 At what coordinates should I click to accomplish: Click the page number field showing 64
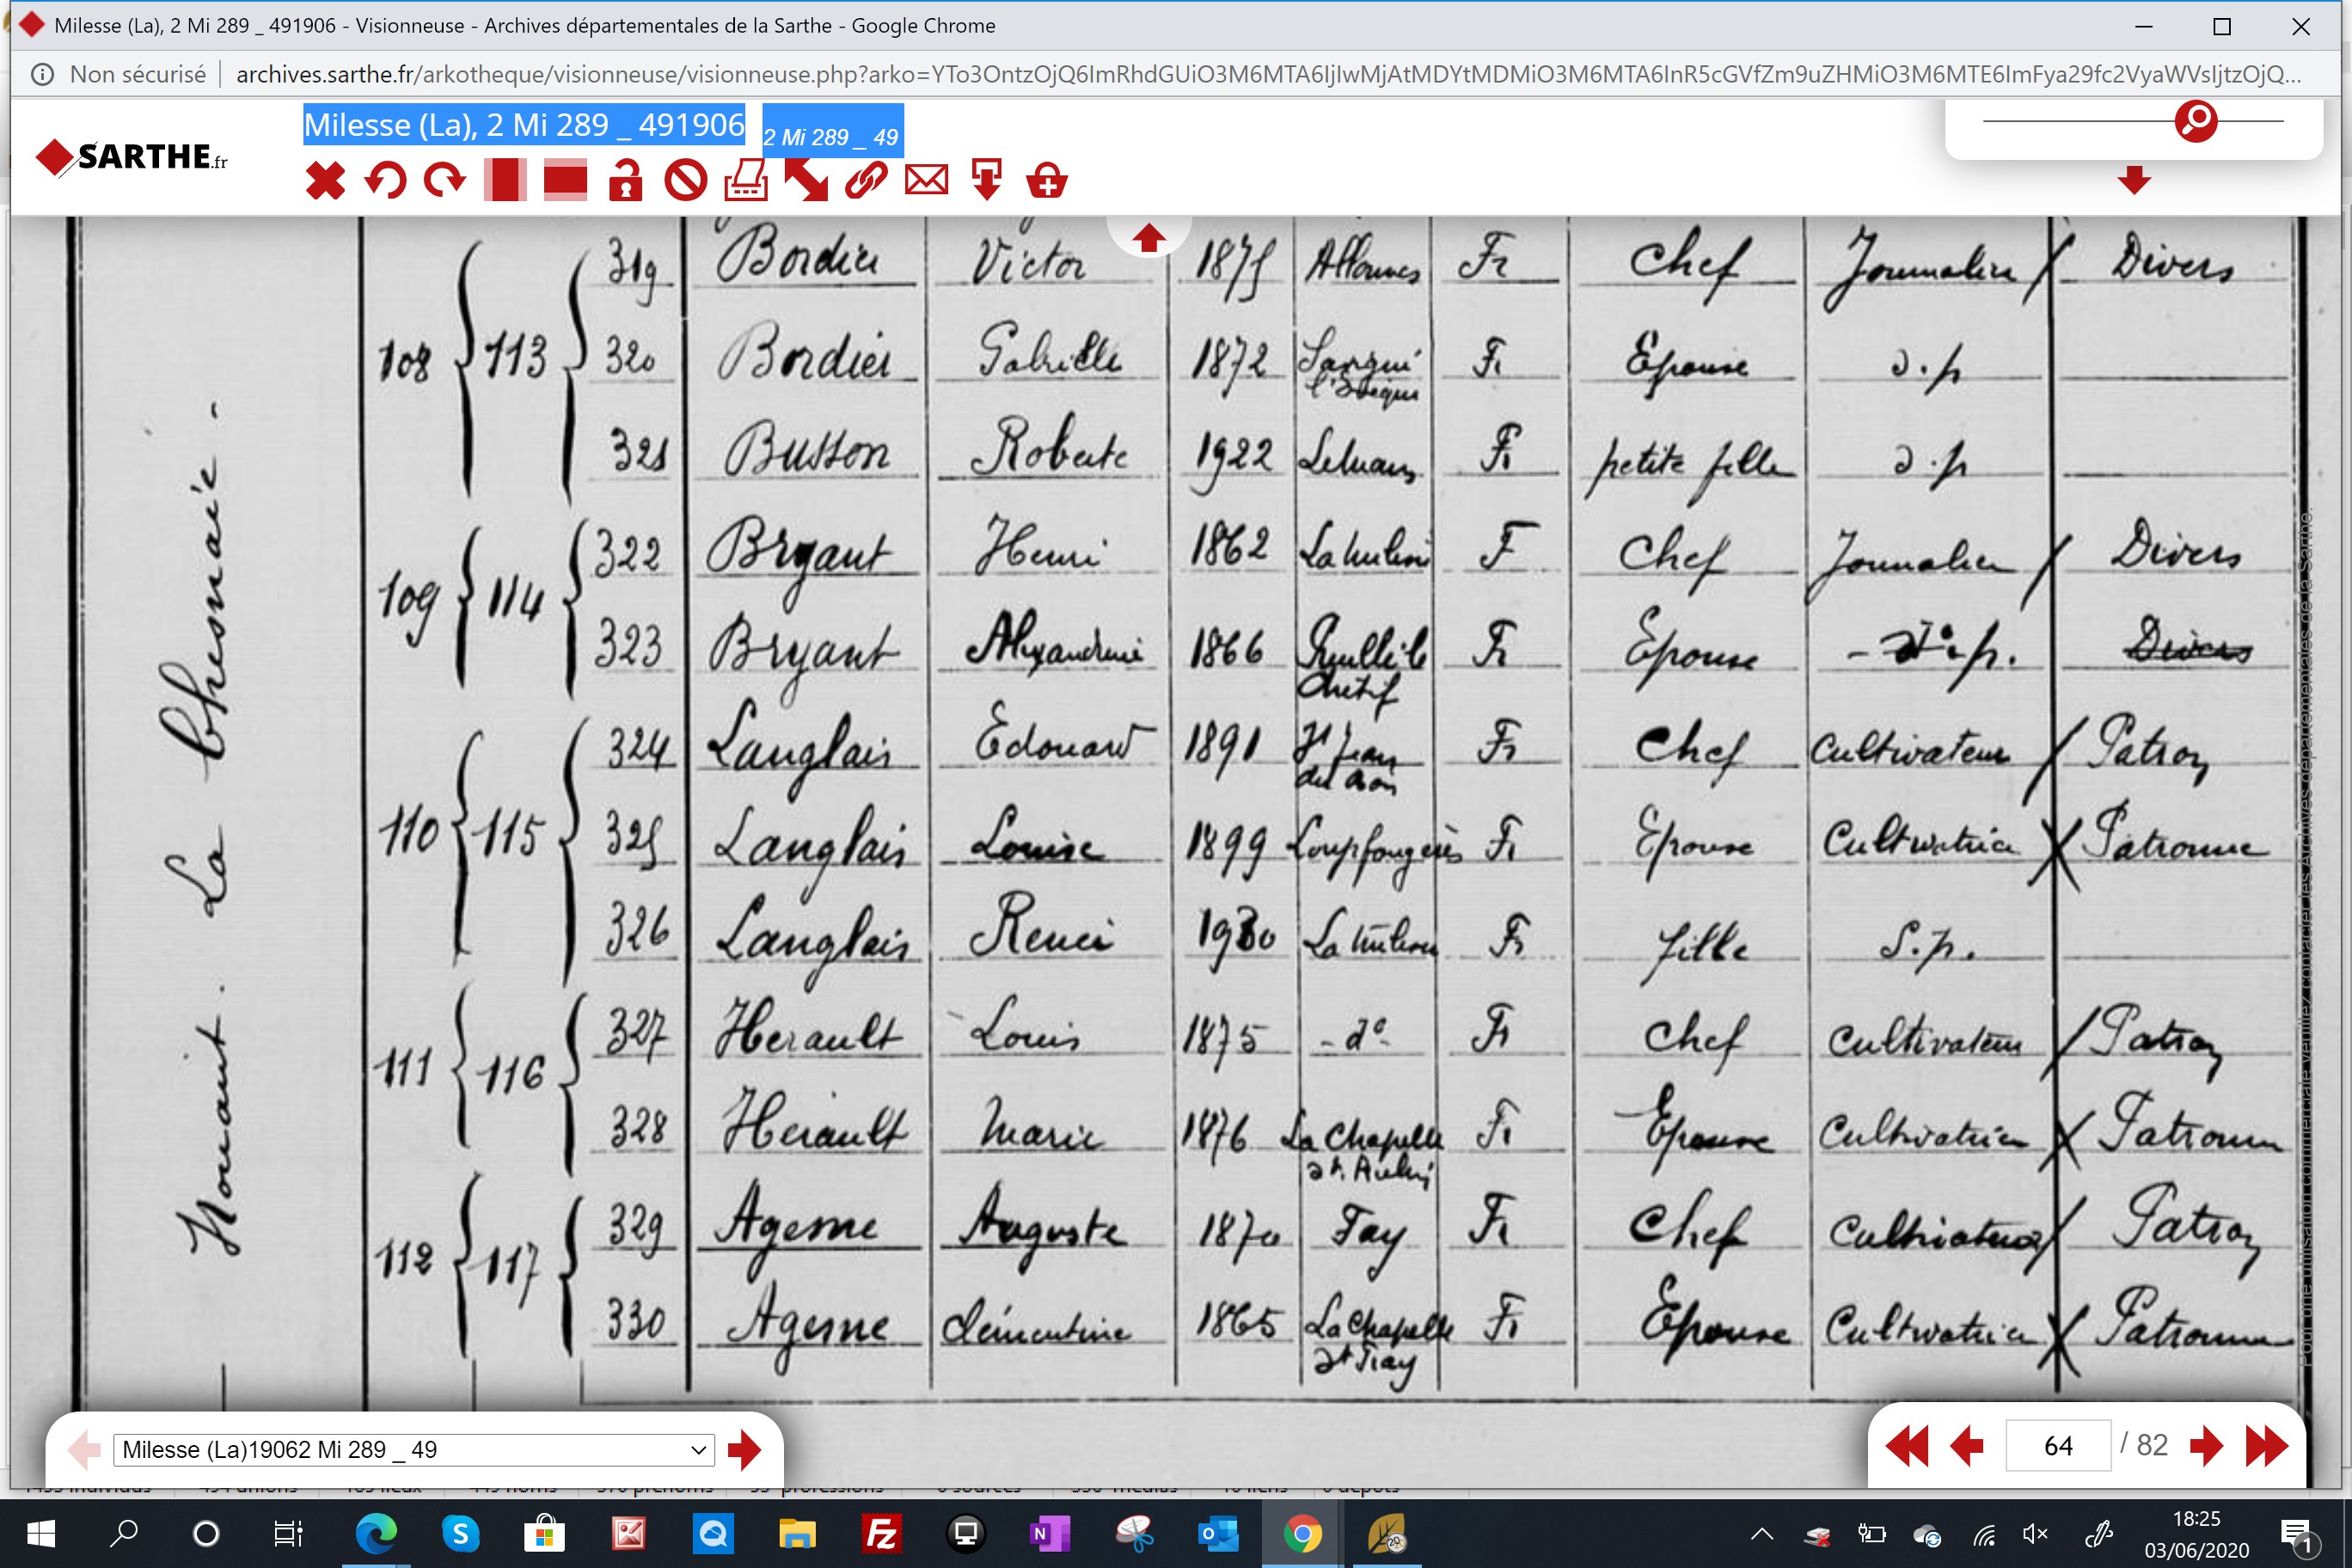[x=2058, y=1446]
